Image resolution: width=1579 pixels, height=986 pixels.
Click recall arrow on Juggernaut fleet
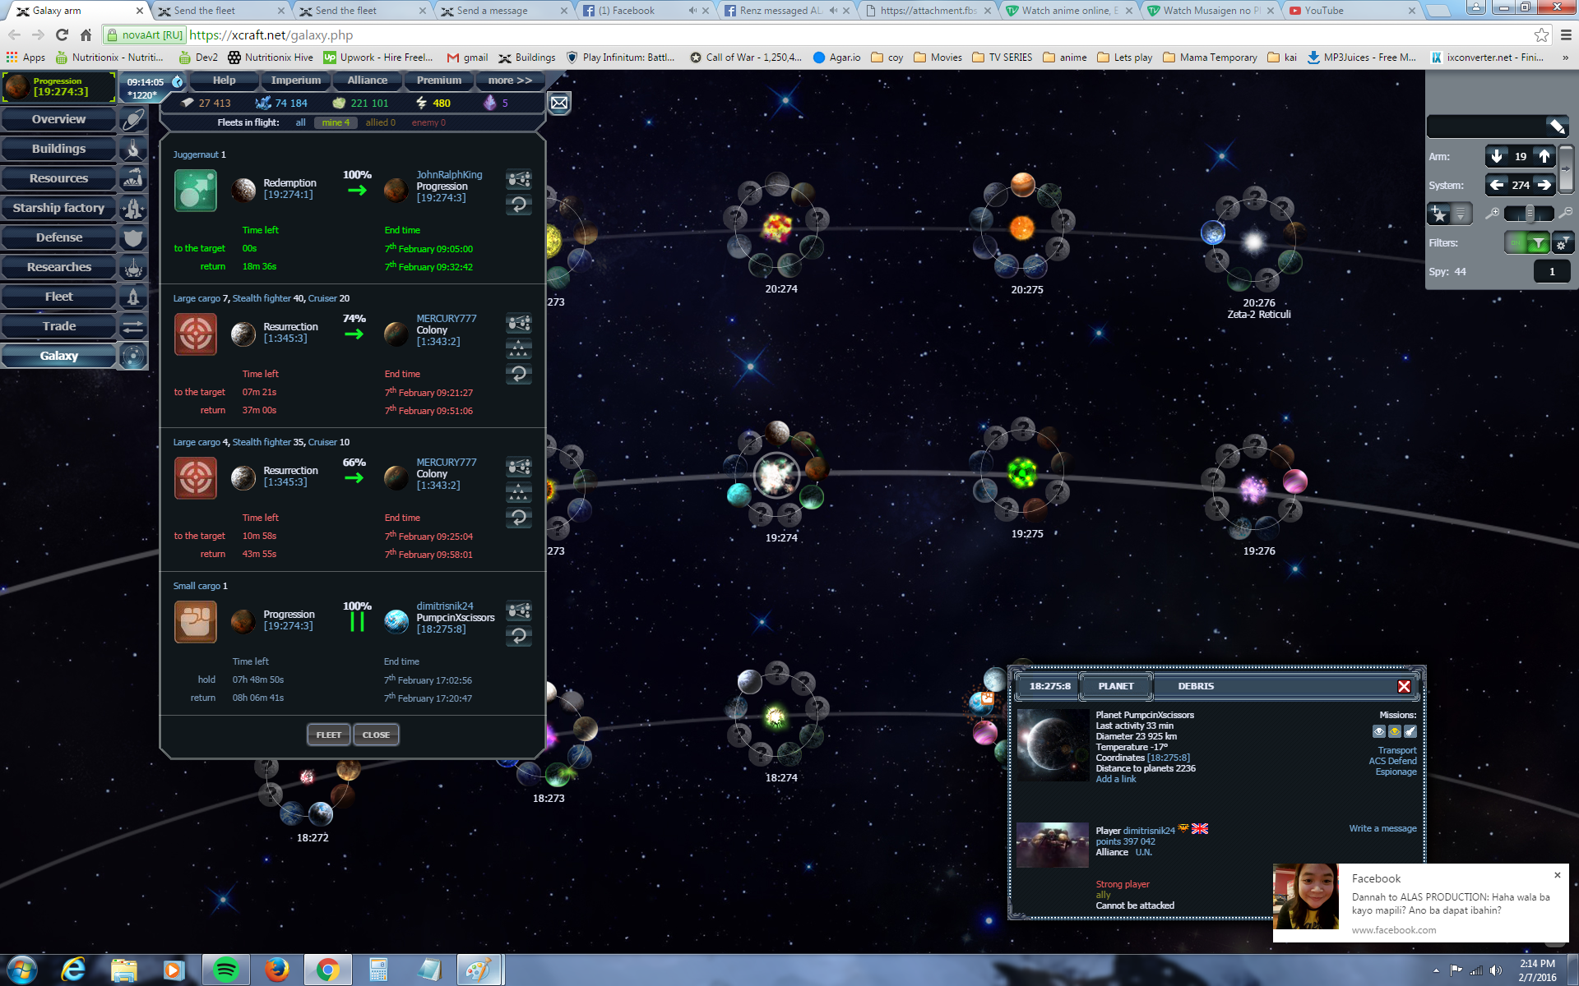point(519,205)
